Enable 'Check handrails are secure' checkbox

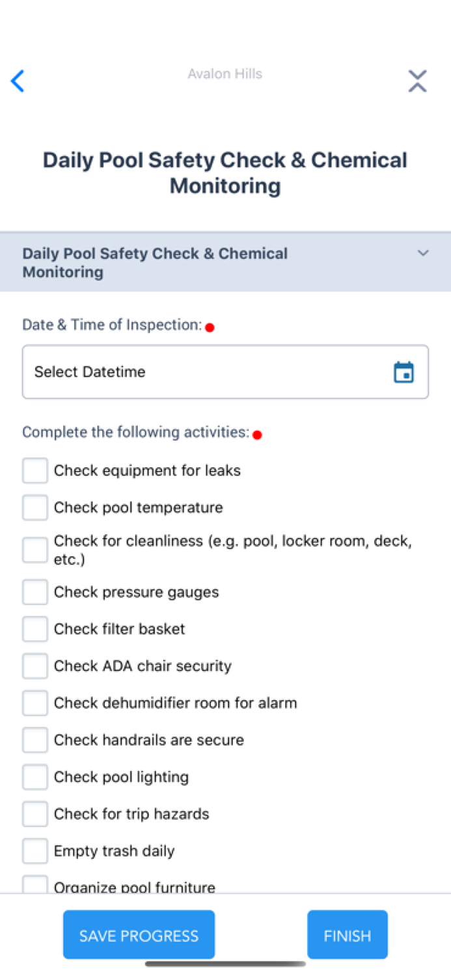pos(34,740)
